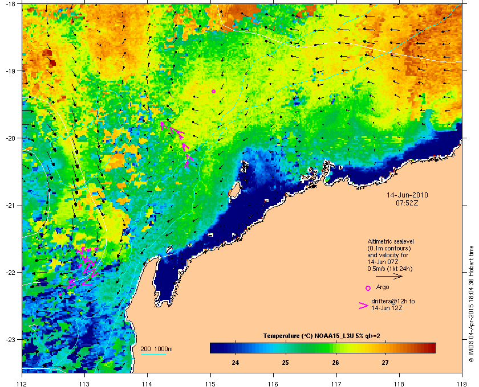Click latitude axis label -23
The height and width of the screenshot is (387, 479).
pyautogui.click(x=10, y=339)
